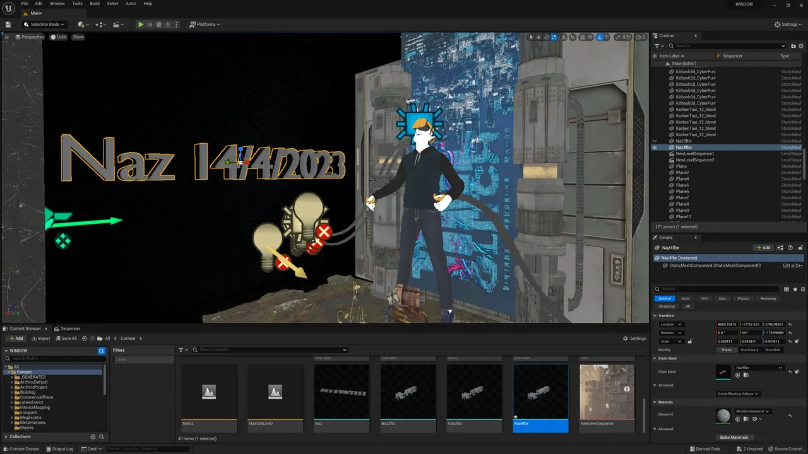The width and height of the screenshot is (808, 454).
Task: Toggle the Scale lock ratio icon
Action: tap(690, 342)
